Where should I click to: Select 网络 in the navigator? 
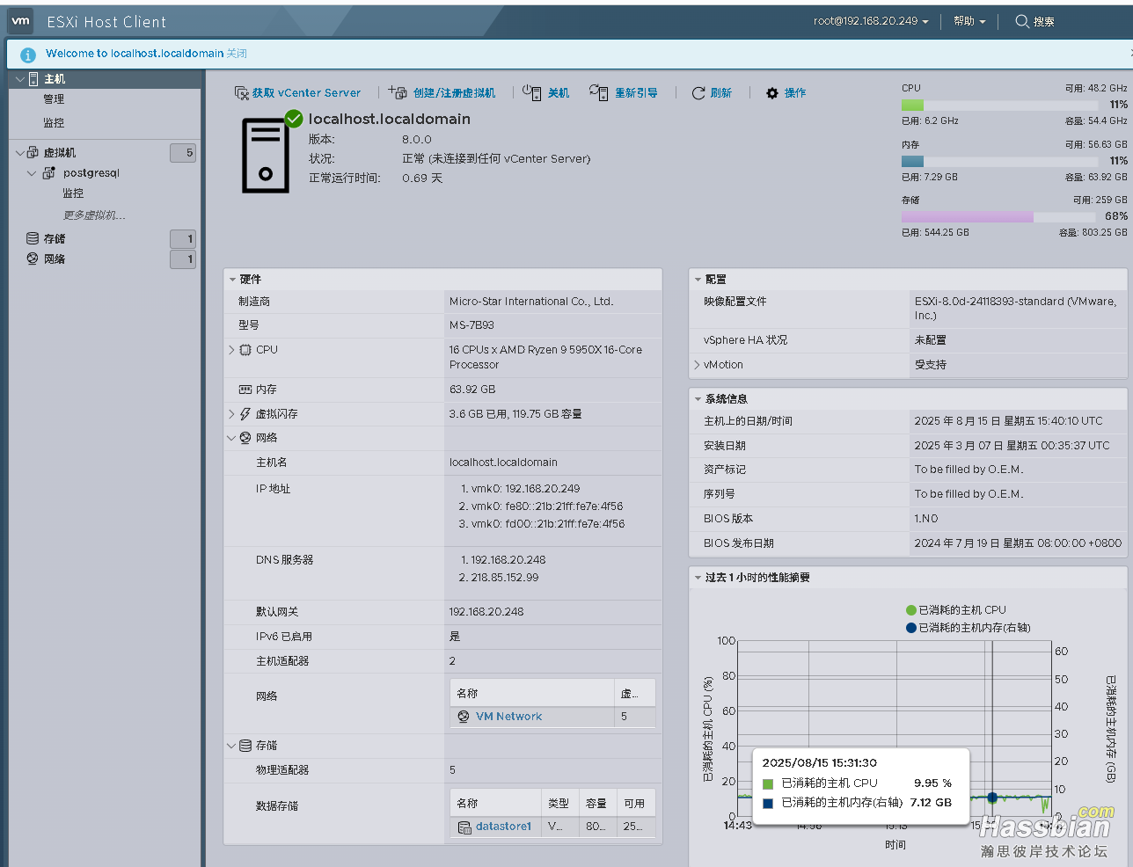[55, 259]
